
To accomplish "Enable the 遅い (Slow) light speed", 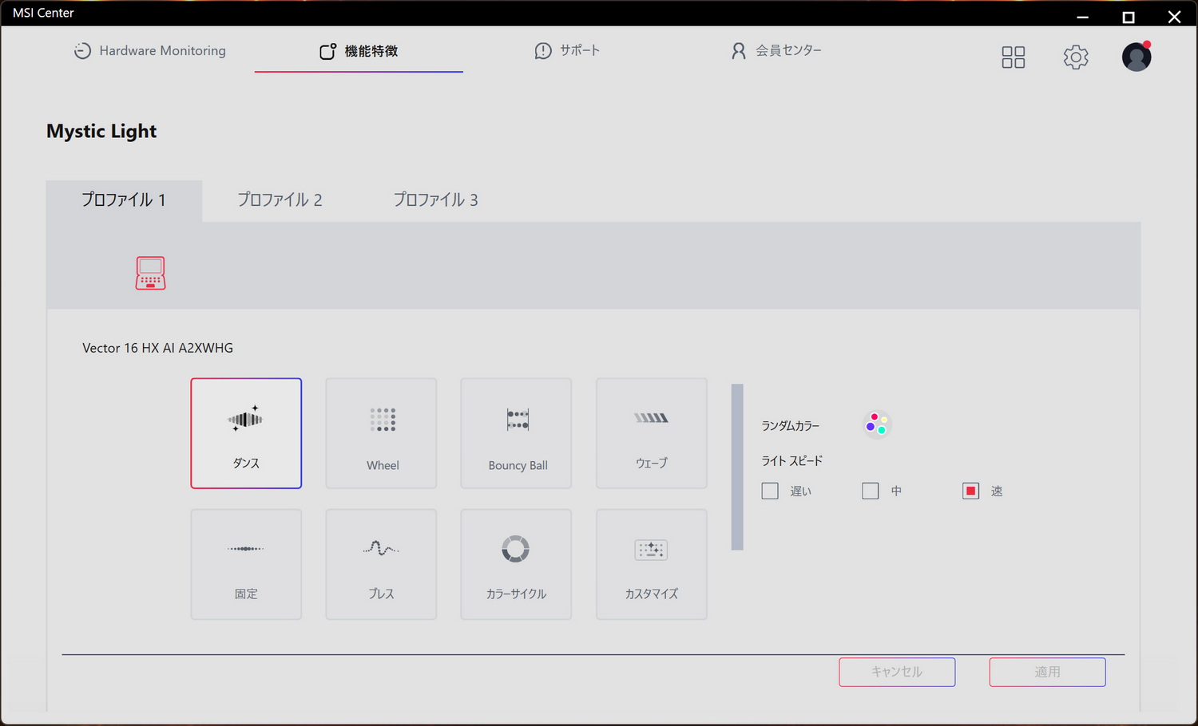I will coord(770,491).
